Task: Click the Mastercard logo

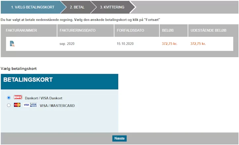Action: [x=17, y=105]
